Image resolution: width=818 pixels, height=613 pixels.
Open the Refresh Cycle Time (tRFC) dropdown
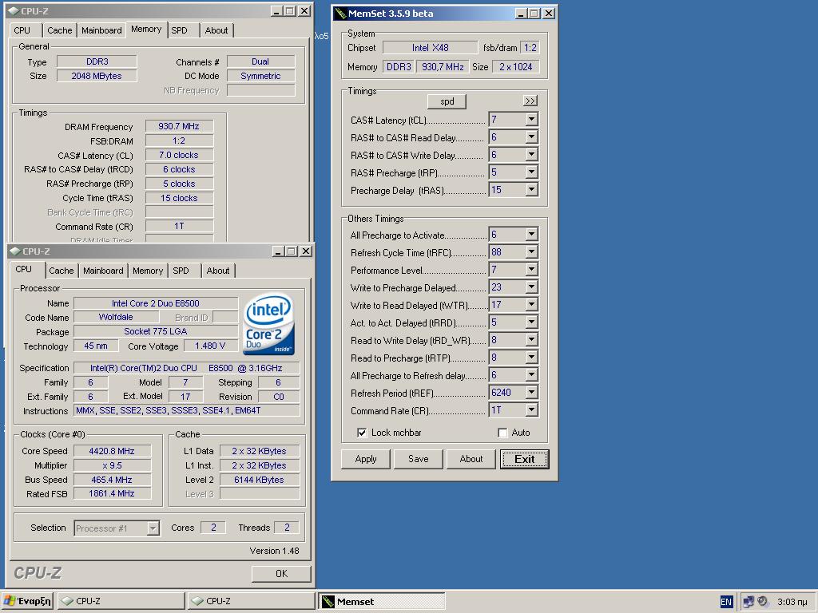tap(531, 252)
